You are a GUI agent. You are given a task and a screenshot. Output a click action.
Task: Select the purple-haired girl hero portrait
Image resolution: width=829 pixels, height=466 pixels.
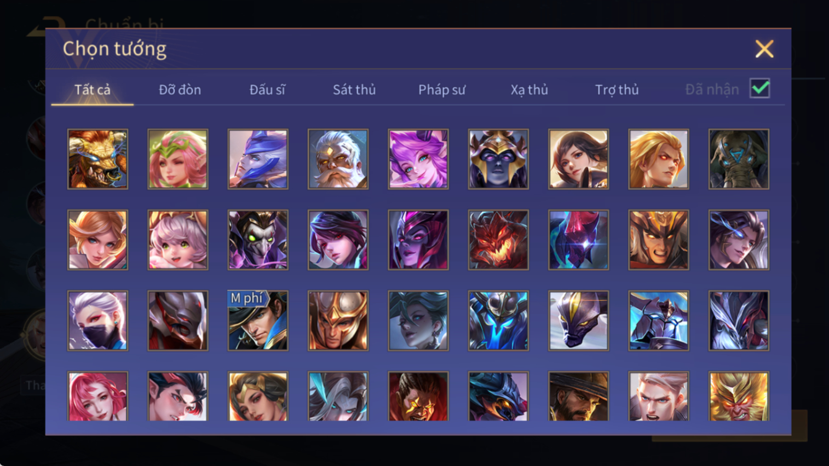click(x=418, y=159)
